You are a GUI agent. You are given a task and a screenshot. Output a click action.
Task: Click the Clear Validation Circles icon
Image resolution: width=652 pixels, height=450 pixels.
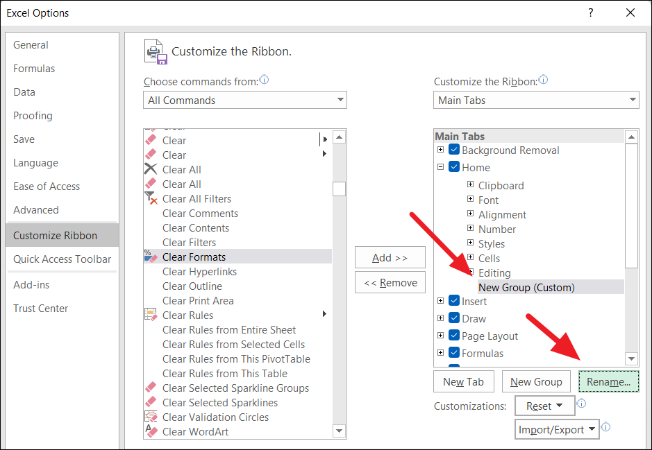click(x=151, y=417)
